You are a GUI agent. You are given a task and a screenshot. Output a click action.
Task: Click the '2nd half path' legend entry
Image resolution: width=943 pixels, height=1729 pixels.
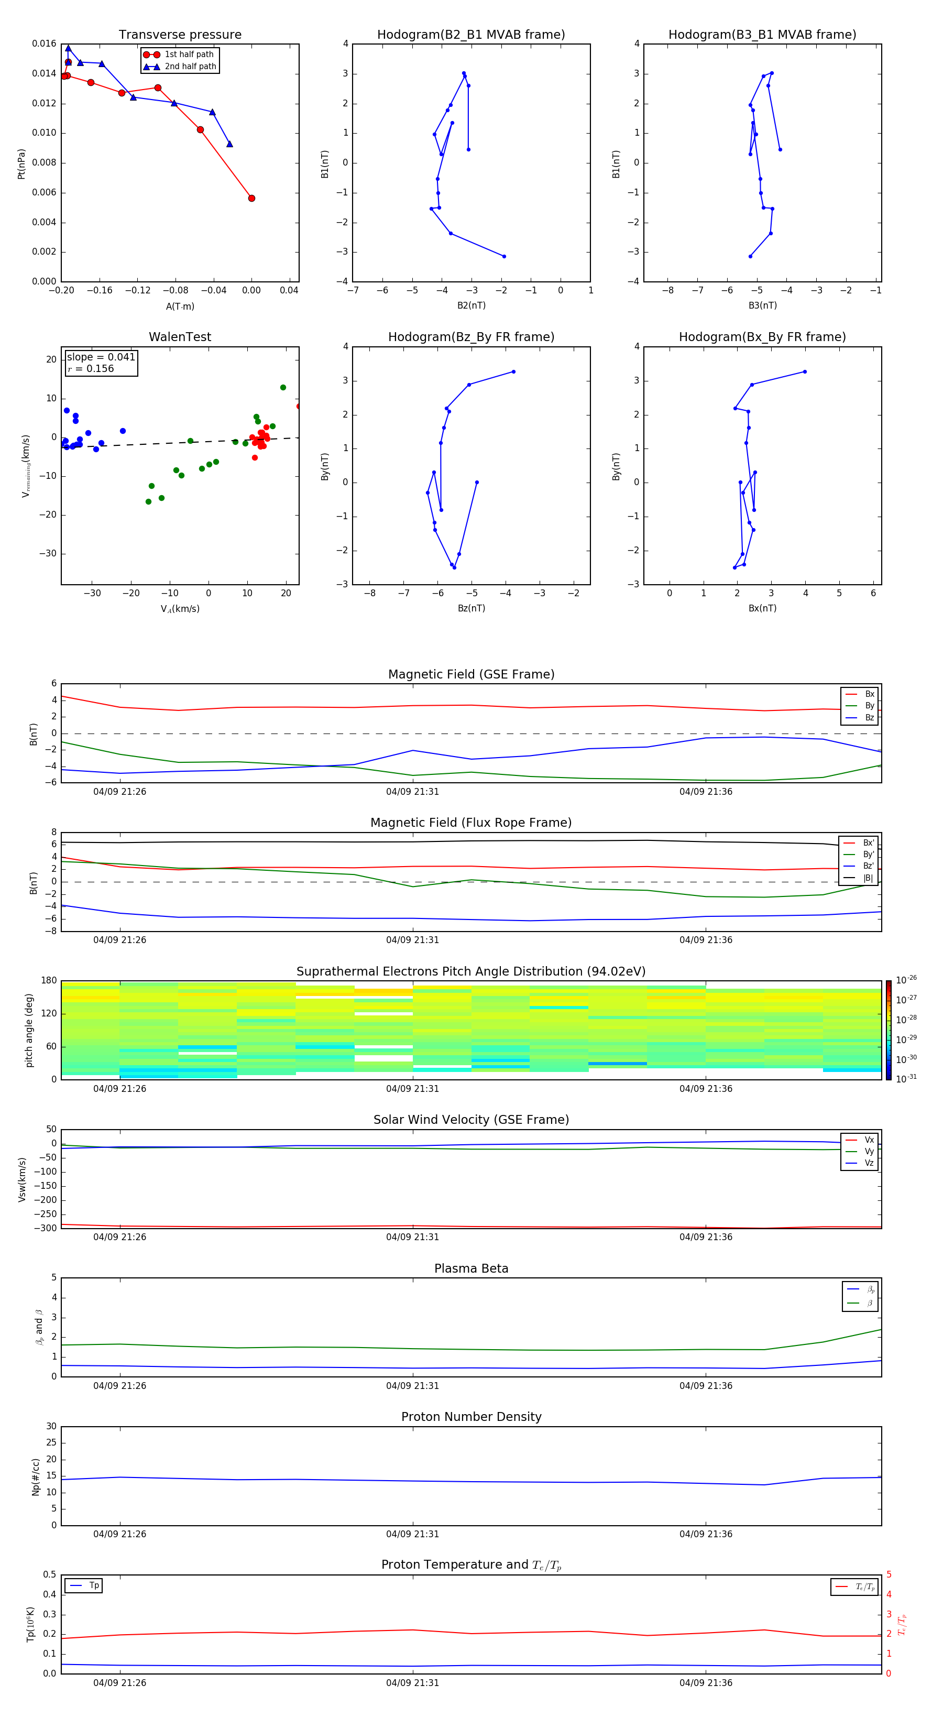[x=179, y=67]
